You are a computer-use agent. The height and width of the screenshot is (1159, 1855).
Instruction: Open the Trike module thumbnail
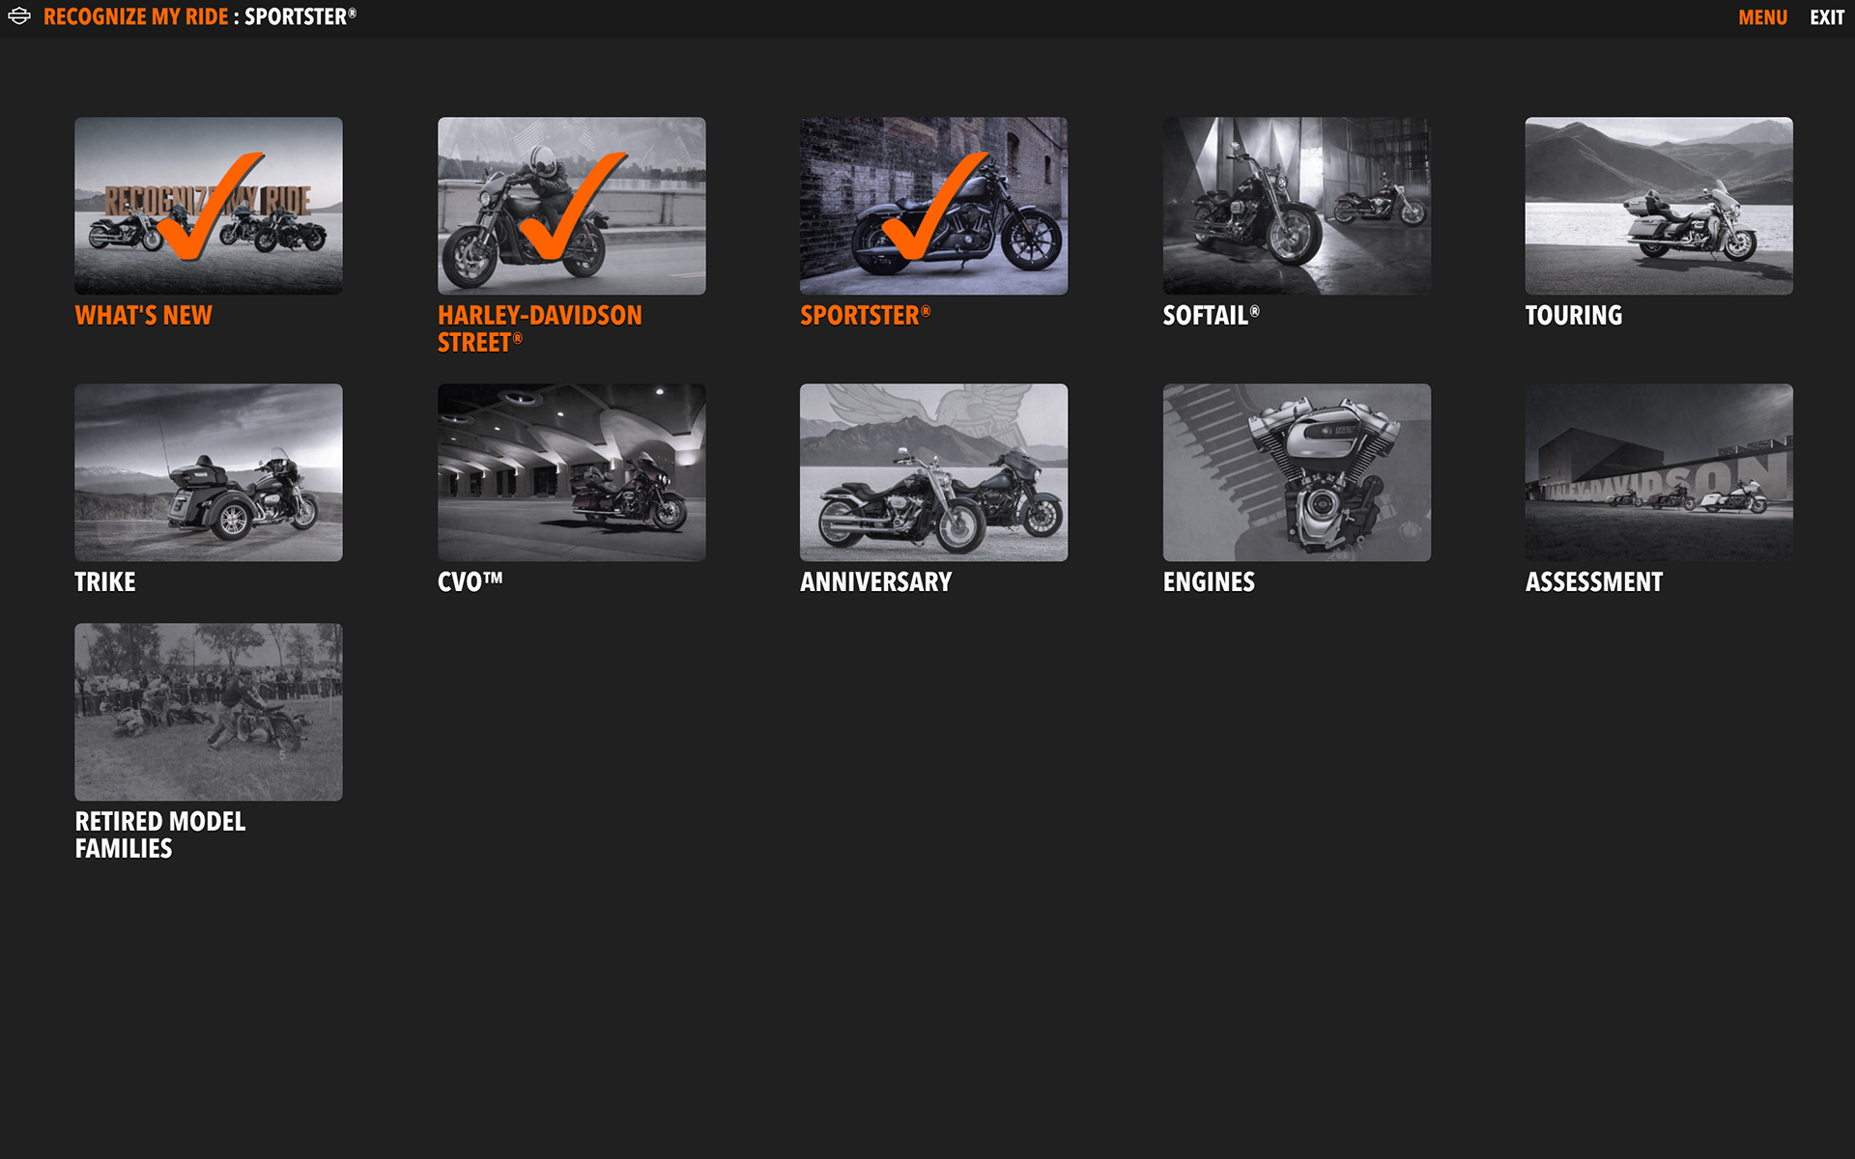tap(209, 472)
